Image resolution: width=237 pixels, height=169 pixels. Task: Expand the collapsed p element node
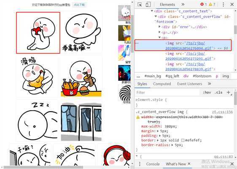click(x=159, y=32)
